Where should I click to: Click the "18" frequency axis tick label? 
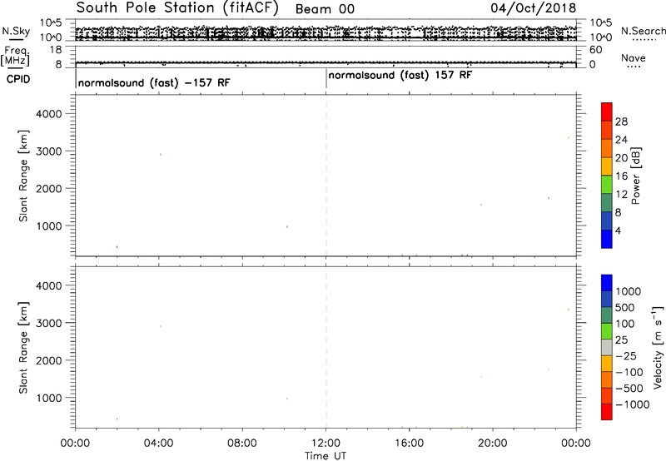pyautogui.click(x=56, y=50)
